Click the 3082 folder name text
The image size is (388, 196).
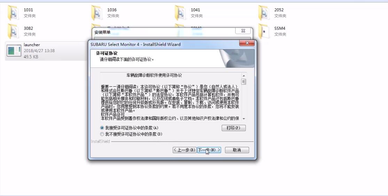tap(28, 28)
